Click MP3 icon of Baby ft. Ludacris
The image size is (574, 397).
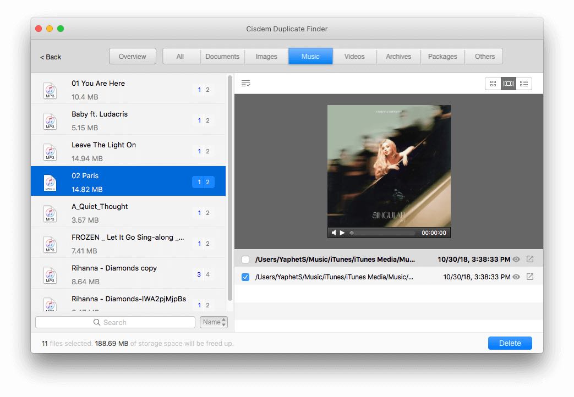click(x=50, y=121)
